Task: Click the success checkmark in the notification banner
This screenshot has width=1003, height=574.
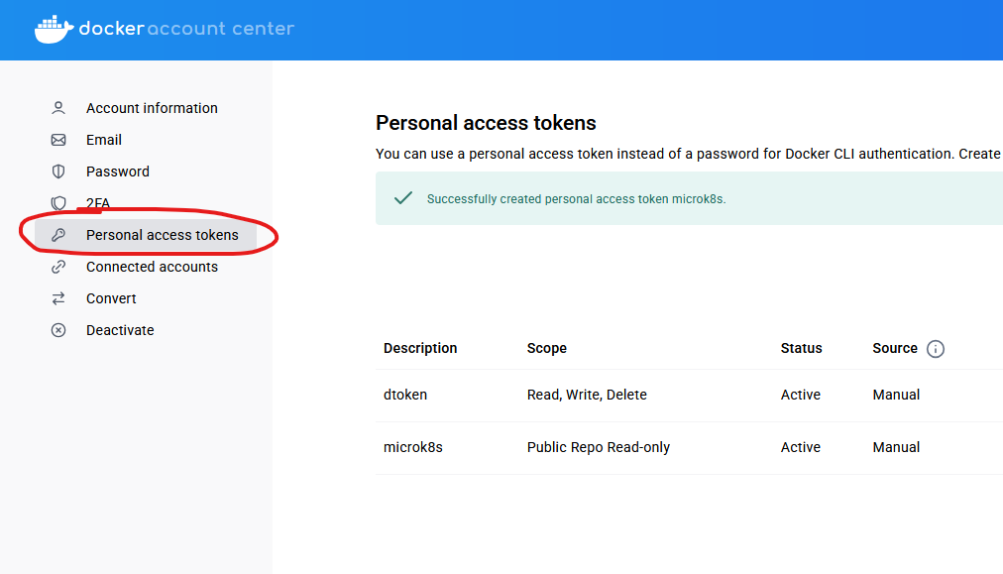Action: point(403,198)
